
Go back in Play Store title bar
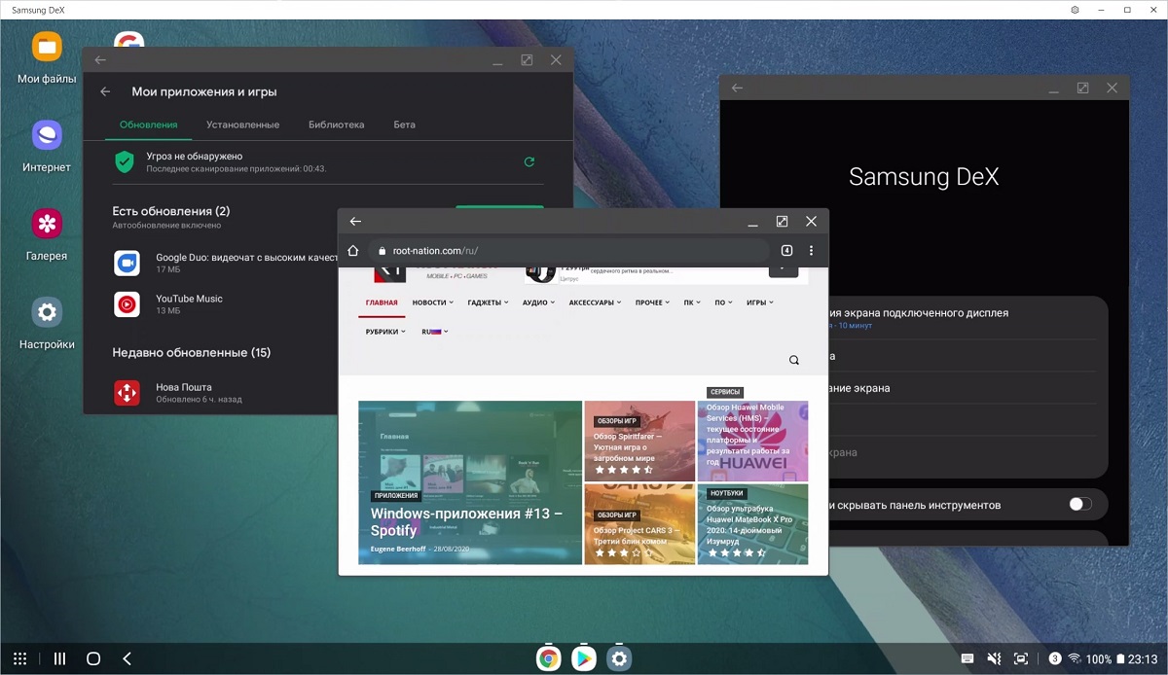coord(100,60)
